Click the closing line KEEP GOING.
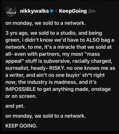Image resolution: width=119 pixels, height=134 pixels. coord(21,126)
